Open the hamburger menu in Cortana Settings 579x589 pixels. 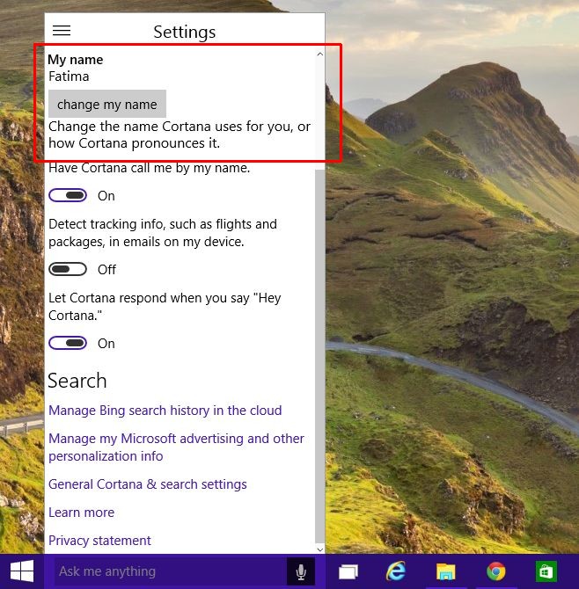[x=62, y=31]
